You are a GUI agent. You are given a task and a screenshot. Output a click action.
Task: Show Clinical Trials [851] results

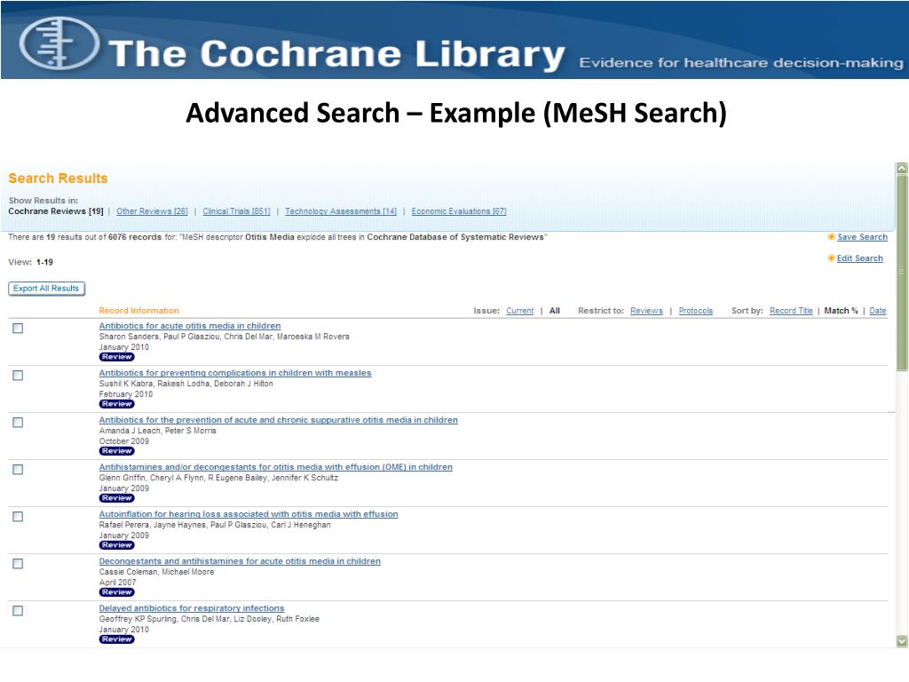pos(236,211)
